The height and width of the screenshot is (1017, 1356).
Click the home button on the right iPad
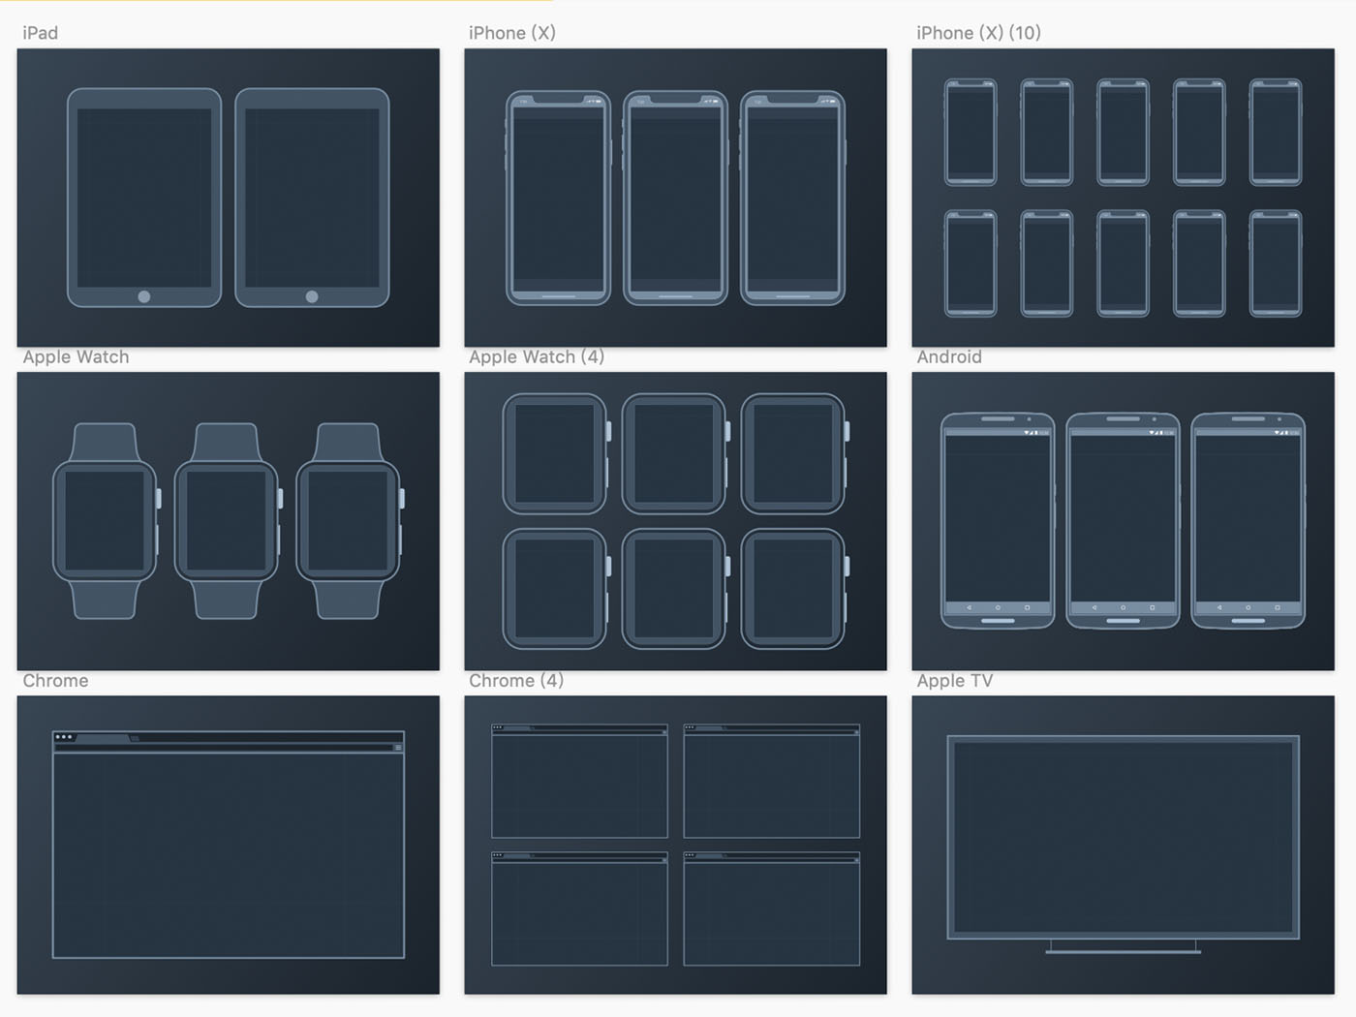[312, 296]
